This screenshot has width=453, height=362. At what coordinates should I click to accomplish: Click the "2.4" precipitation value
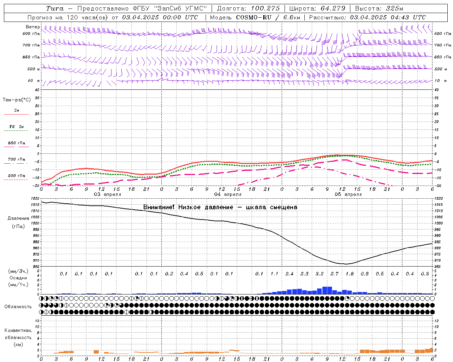[x=289, y=274]
